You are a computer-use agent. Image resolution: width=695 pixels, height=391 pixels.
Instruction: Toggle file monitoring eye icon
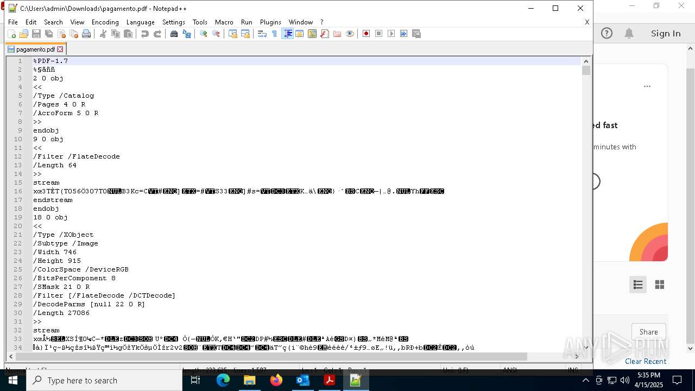pos(350,34)
